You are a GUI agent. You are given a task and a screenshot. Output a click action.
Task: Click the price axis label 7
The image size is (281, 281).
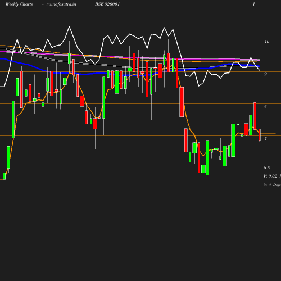pos(265,138)
